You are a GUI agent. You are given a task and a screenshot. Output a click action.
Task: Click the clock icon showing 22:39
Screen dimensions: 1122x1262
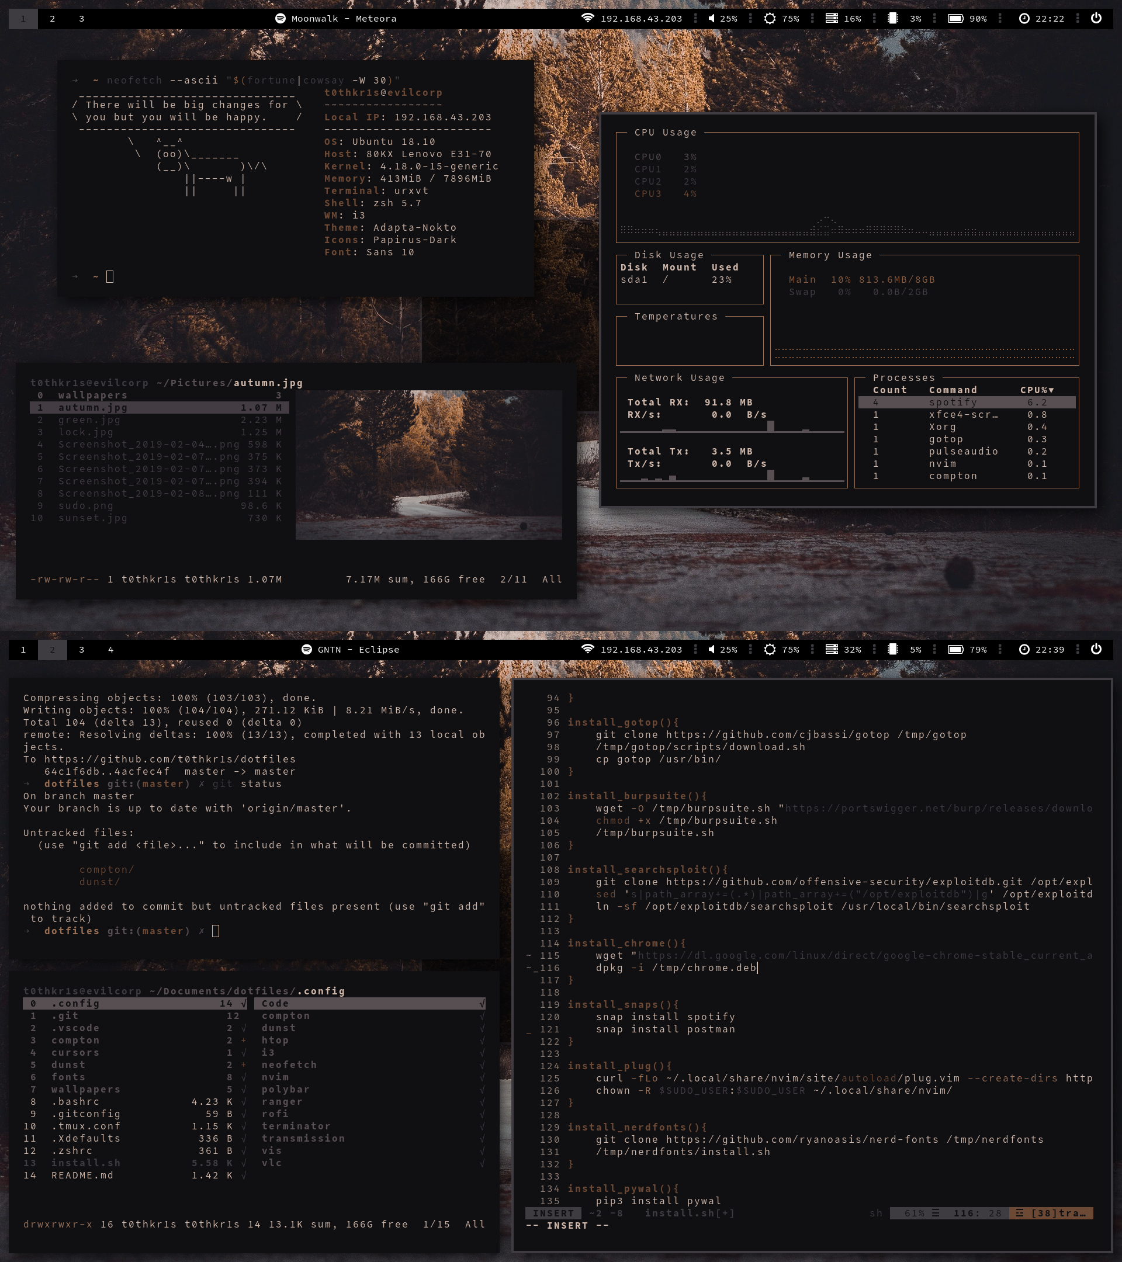pos(1024,650)
